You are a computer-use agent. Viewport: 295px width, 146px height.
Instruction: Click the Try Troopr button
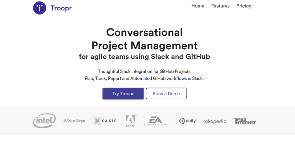pyautogui.click(x=123, y=93)
